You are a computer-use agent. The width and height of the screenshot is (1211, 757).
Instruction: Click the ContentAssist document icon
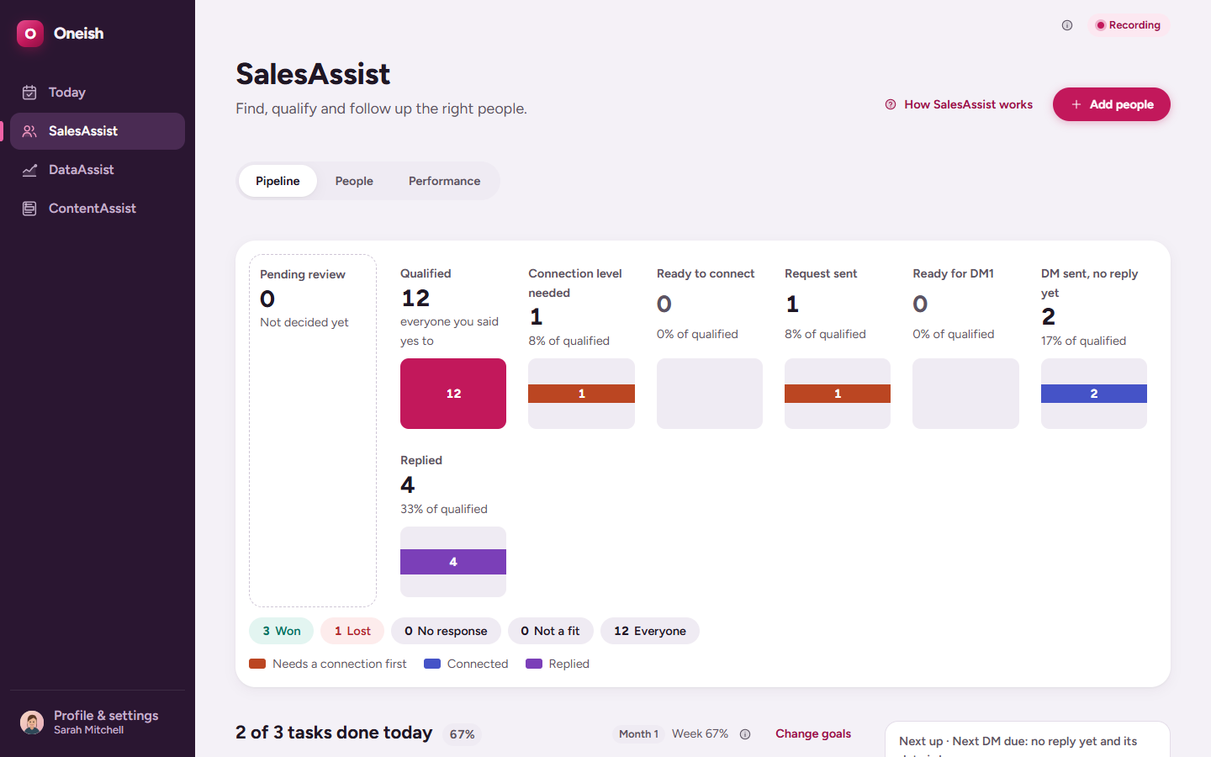(x=29, y=209)
